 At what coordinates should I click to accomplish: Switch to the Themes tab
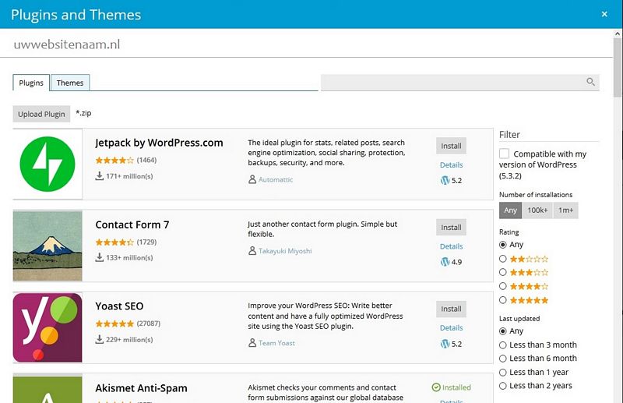tap(70, 83)
